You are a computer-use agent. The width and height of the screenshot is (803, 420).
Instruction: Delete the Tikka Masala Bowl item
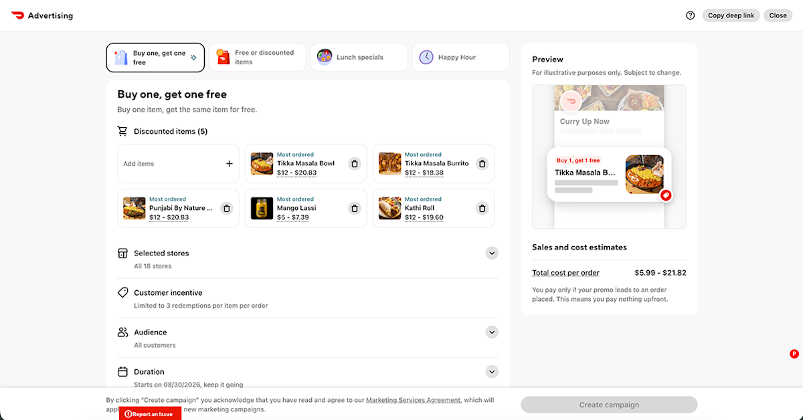click(x=355, y=164)
